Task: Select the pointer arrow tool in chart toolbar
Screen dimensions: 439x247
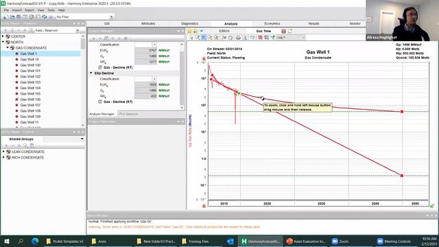Action: 191,38
